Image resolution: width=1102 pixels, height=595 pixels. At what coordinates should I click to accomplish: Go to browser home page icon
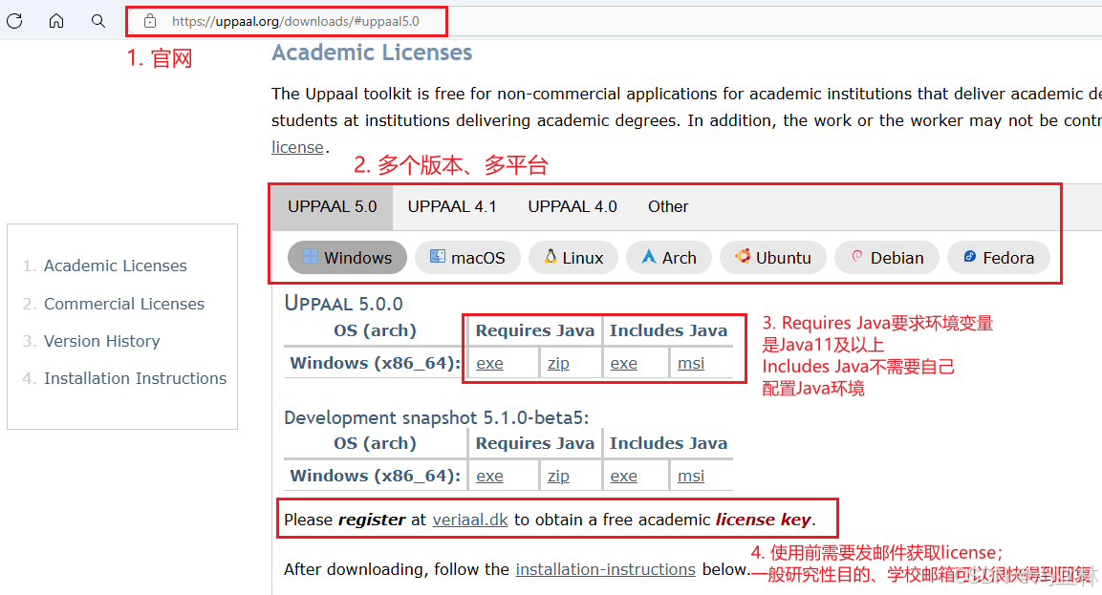(x=56, y=21)
